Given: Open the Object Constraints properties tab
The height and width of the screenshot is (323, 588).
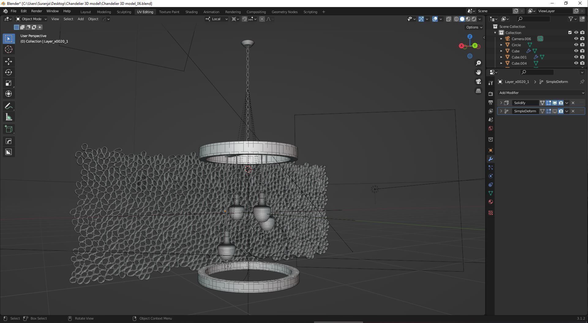Looking at the screenshot, I should point(491,185).
